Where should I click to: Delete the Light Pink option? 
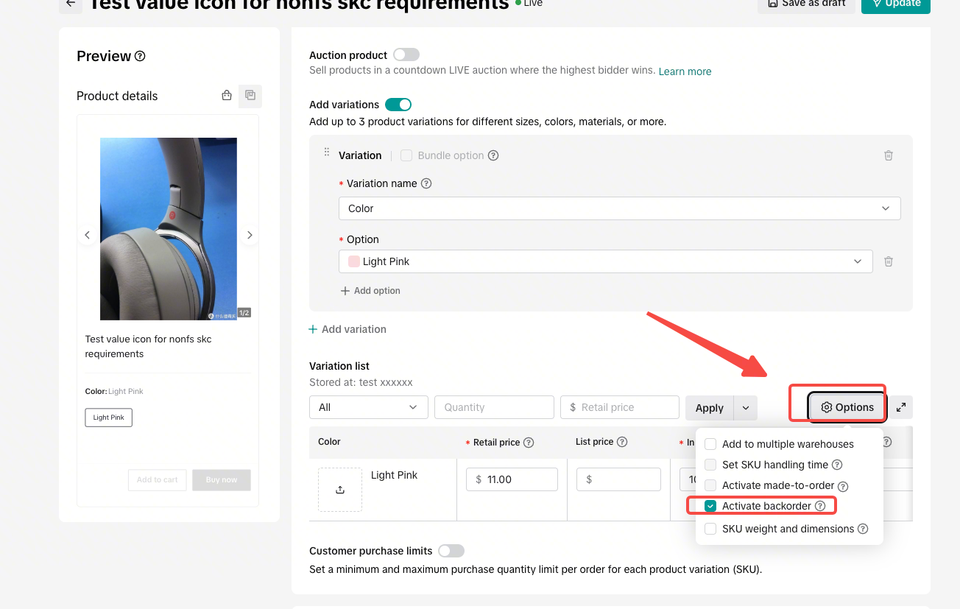[x=889, y=261]
